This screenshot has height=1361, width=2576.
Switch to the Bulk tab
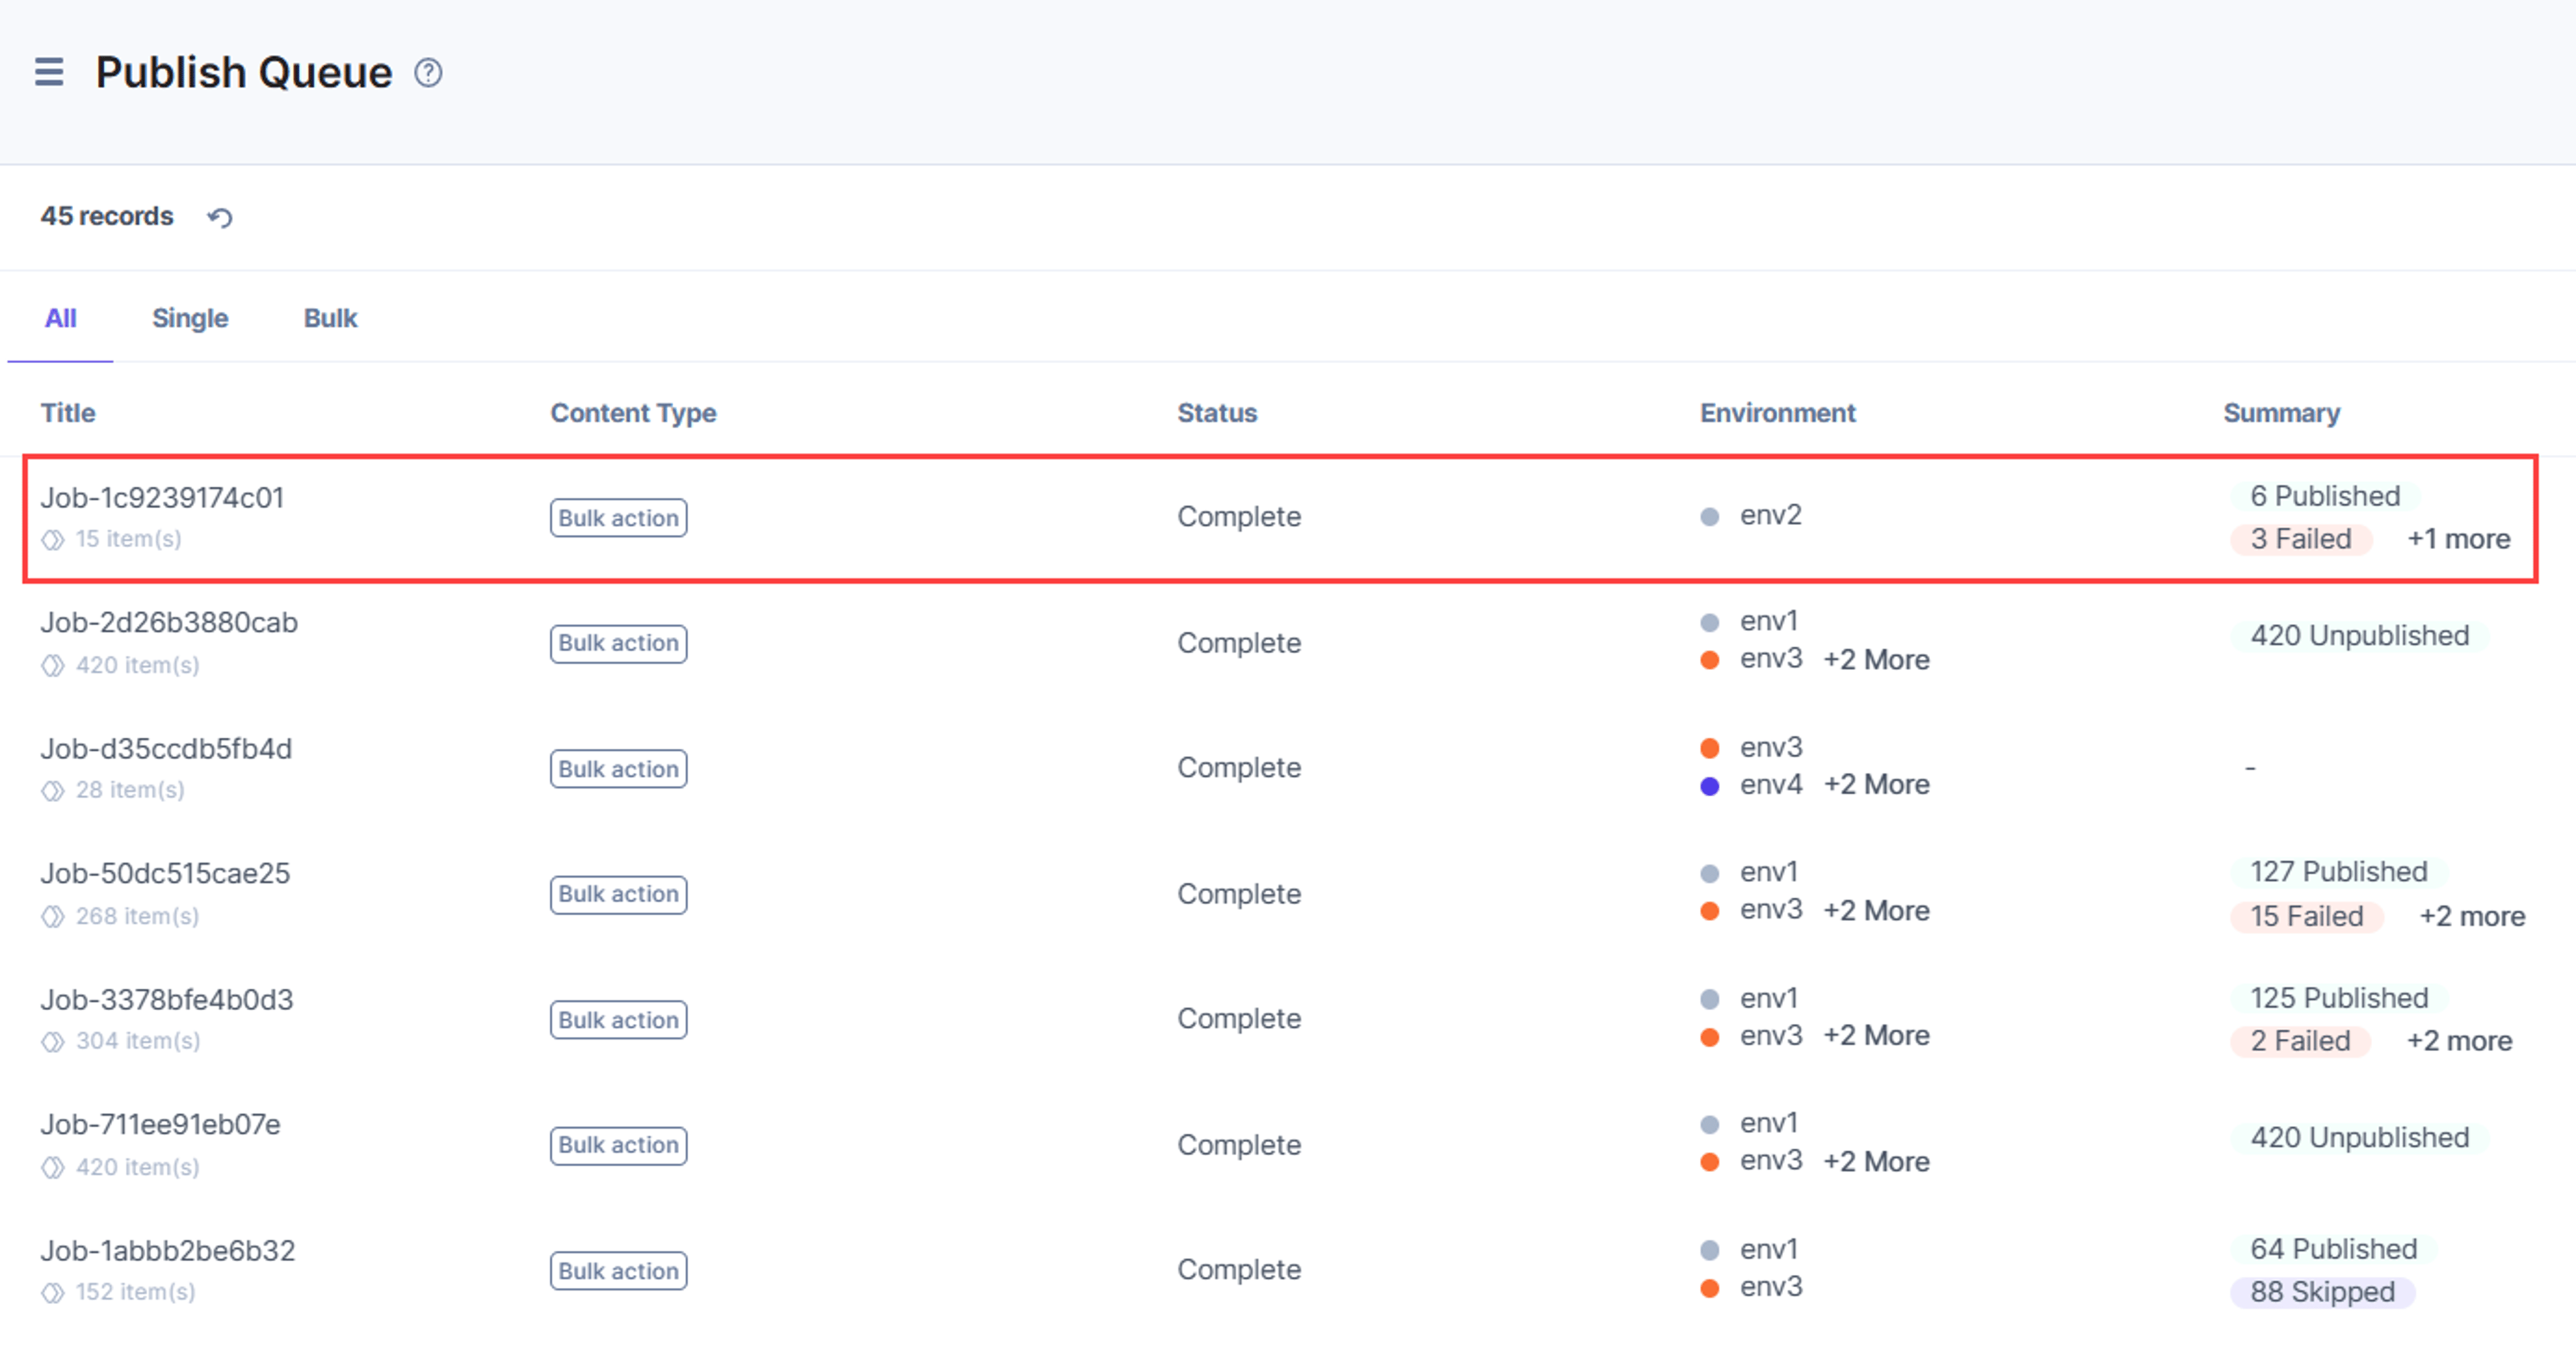coord(330,318)
